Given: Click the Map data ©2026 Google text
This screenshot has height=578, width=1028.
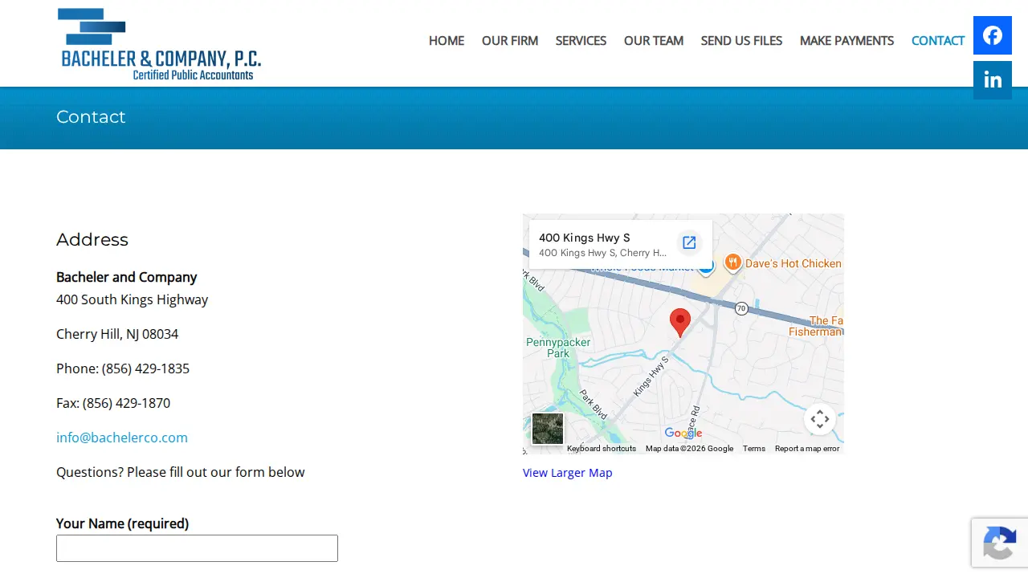Looking at the screenshot, I should [689, 449].
